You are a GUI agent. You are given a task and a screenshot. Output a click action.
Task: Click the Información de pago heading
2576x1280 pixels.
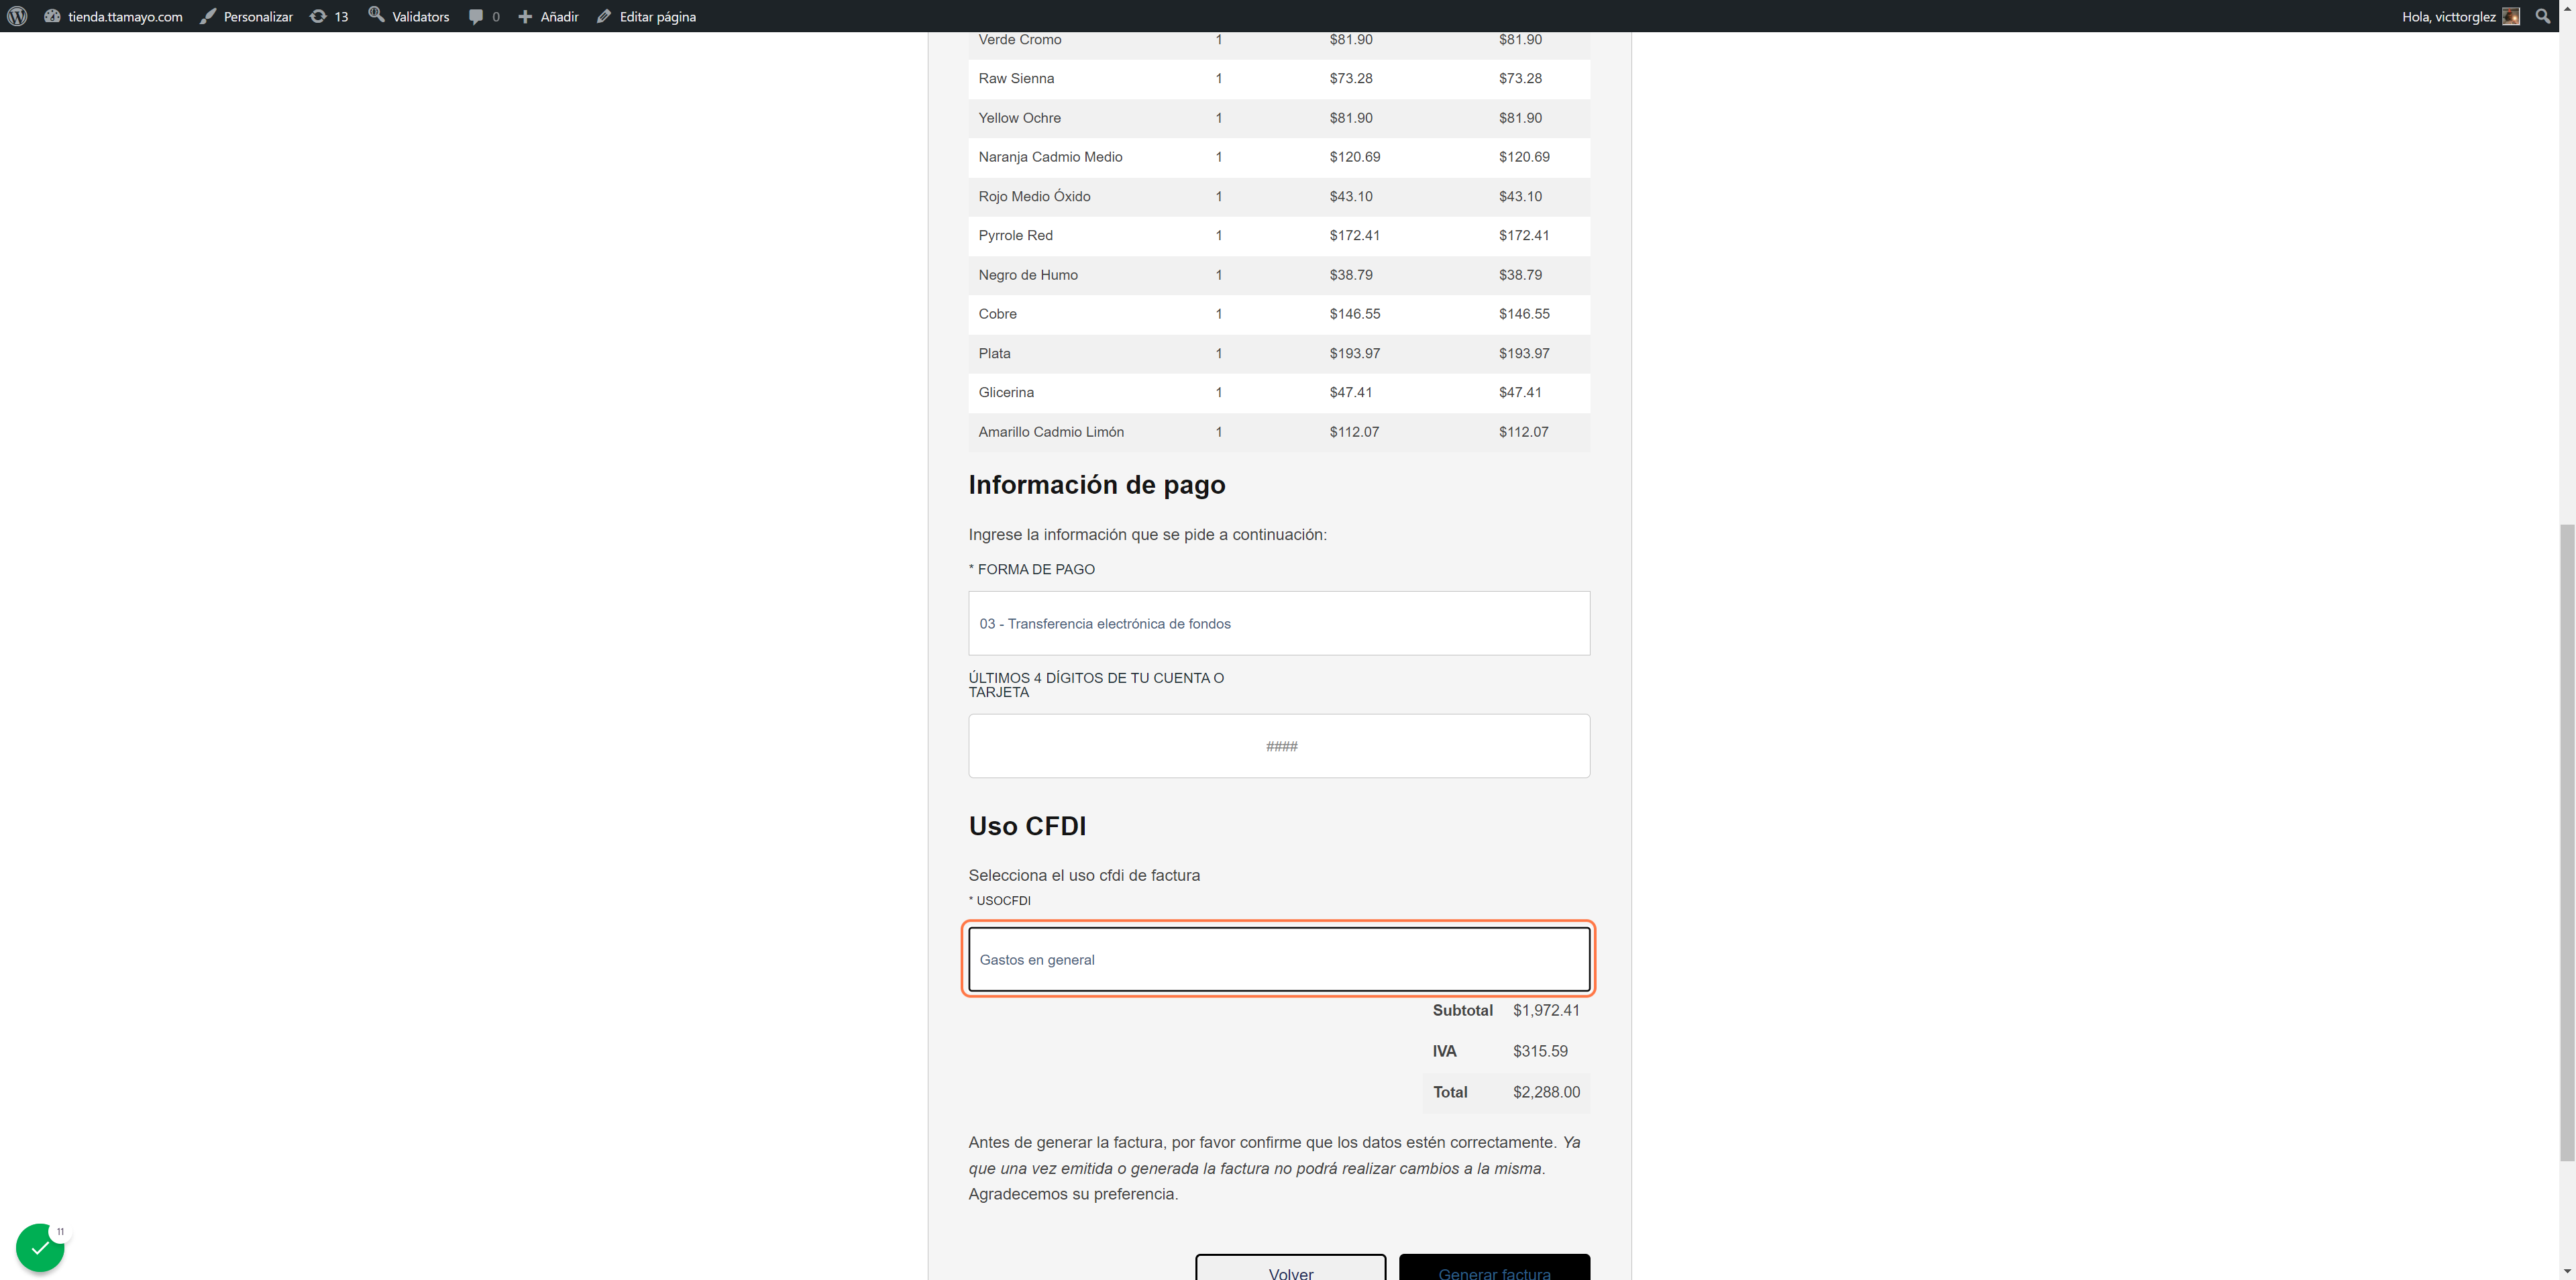pyautogui.click(x=1096, y=485)
